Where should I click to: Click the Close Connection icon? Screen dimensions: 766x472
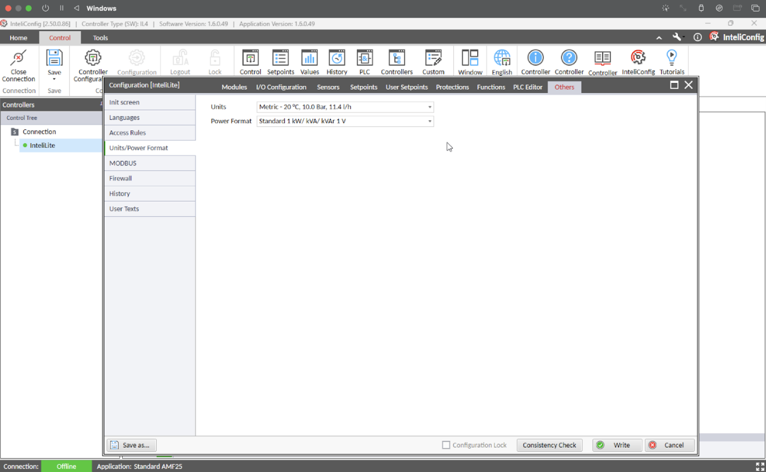coord(18,58)
